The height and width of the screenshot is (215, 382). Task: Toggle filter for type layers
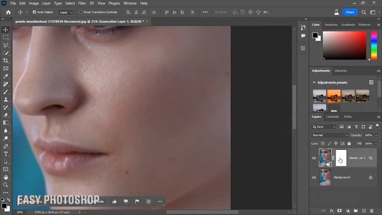point(356,127)
